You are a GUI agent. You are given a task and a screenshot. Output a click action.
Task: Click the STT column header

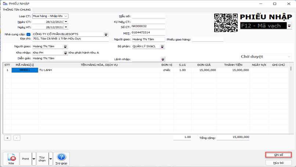[7, 65]
